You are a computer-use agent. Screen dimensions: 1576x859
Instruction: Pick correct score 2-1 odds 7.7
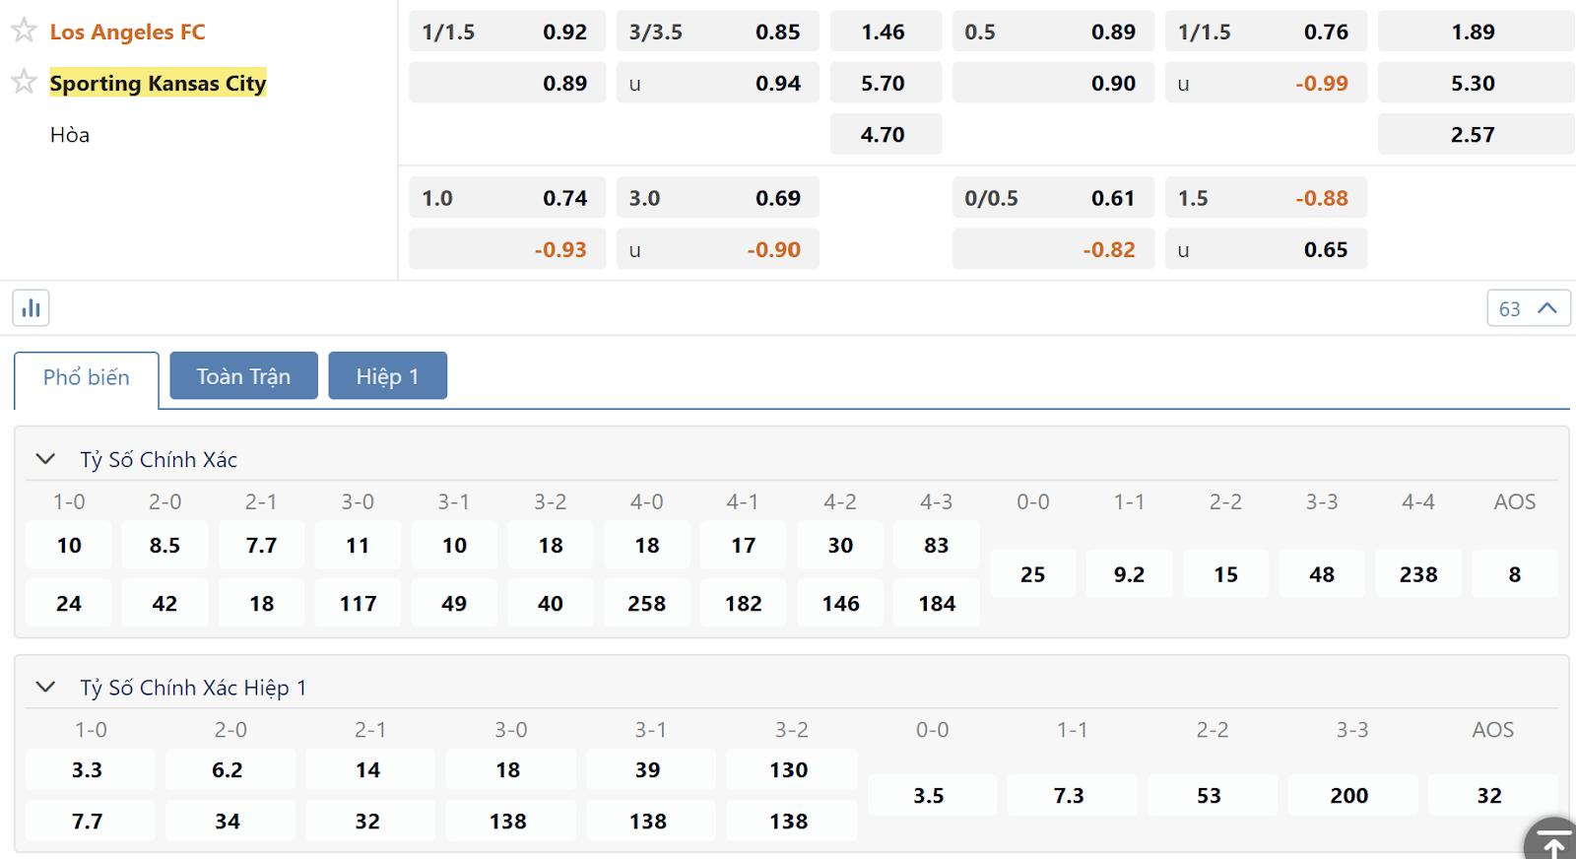(x=261, y=545)
